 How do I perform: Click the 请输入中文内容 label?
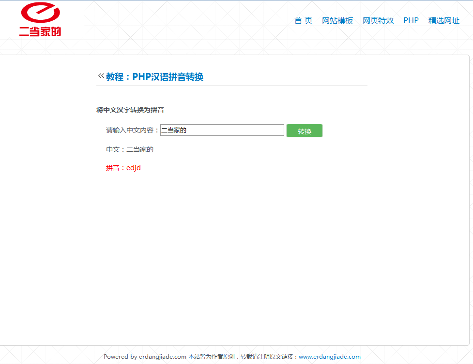click(x=132, y=130)
